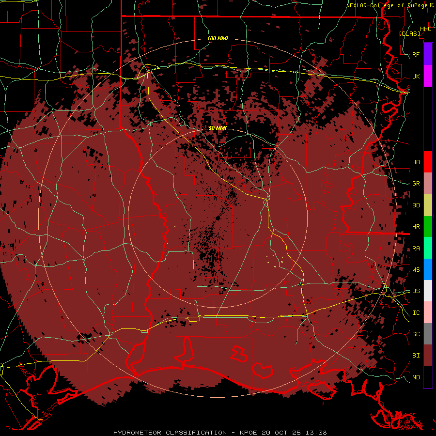Click the ND black legend swatch
Screen dimensions: 436x436
[428, 377]
